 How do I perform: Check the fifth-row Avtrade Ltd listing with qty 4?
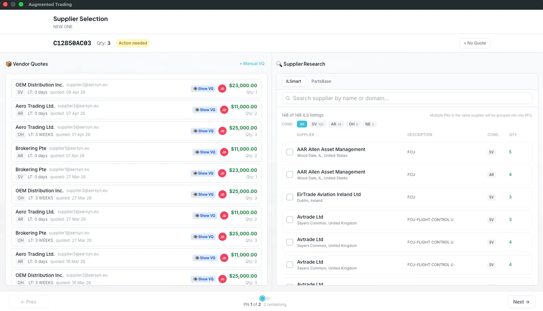(x=290, y=242)
